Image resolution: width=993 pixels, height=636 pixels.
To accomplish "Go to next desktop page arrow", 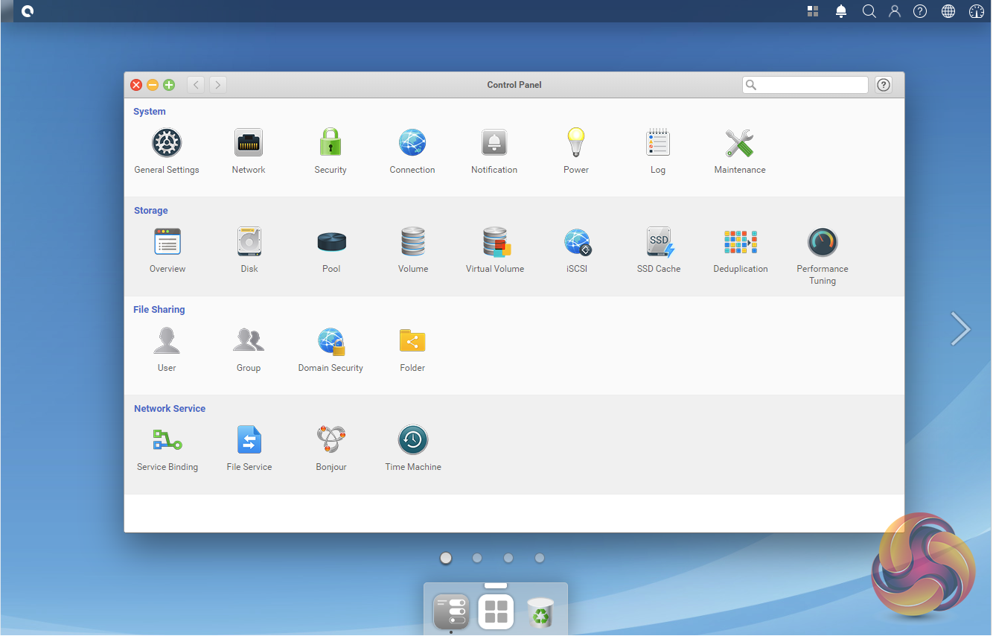I will pyautogui.click(x=960, y=328).
